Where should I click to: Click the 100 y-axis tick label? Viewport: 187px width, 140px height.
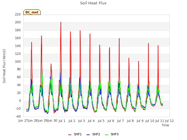tap(18, 62)
